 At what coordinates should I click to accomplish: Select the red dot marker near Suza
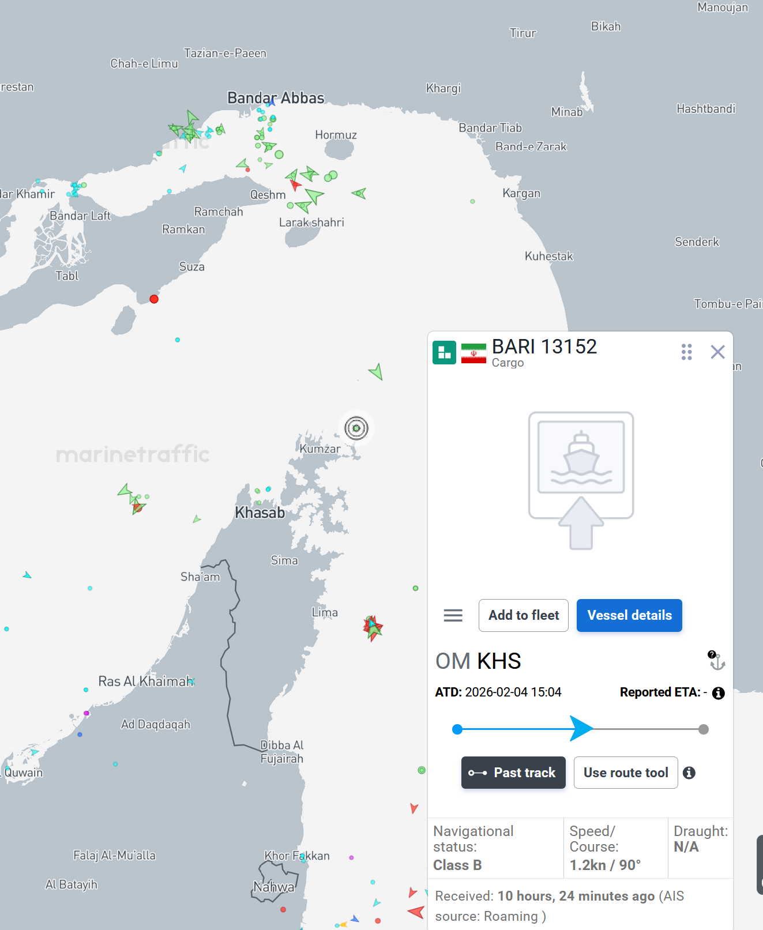coord(154,299)
